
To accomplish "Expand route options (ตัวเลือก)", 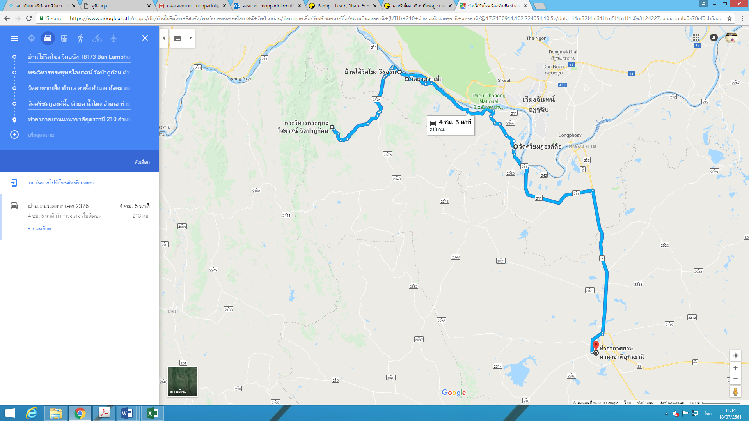I will [x=142, y=162].
